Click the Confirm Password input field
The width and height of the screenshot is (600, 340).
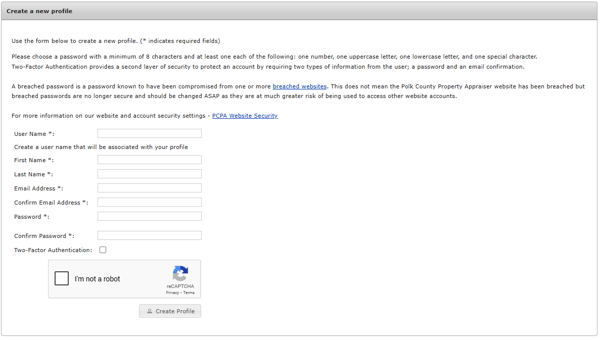coord(149,235)
